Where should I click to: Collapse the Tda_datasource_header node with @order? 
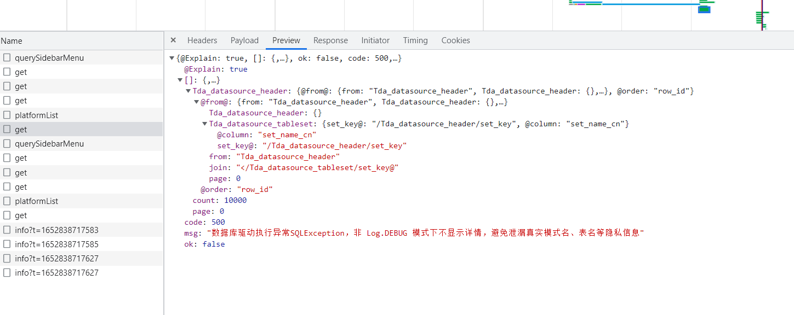click(188, 91)
